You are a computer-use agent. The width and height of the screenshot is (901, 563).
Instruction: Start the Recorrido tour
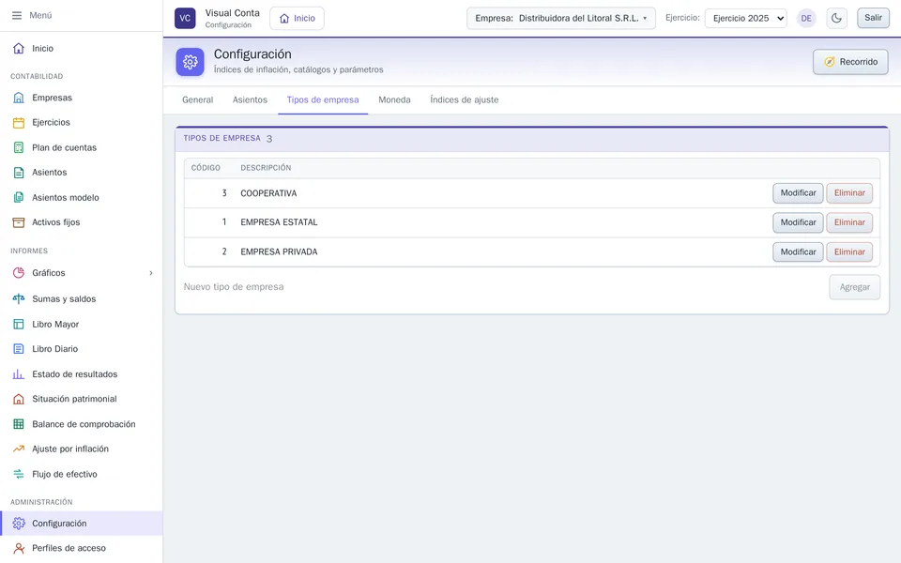coord(850,62)
